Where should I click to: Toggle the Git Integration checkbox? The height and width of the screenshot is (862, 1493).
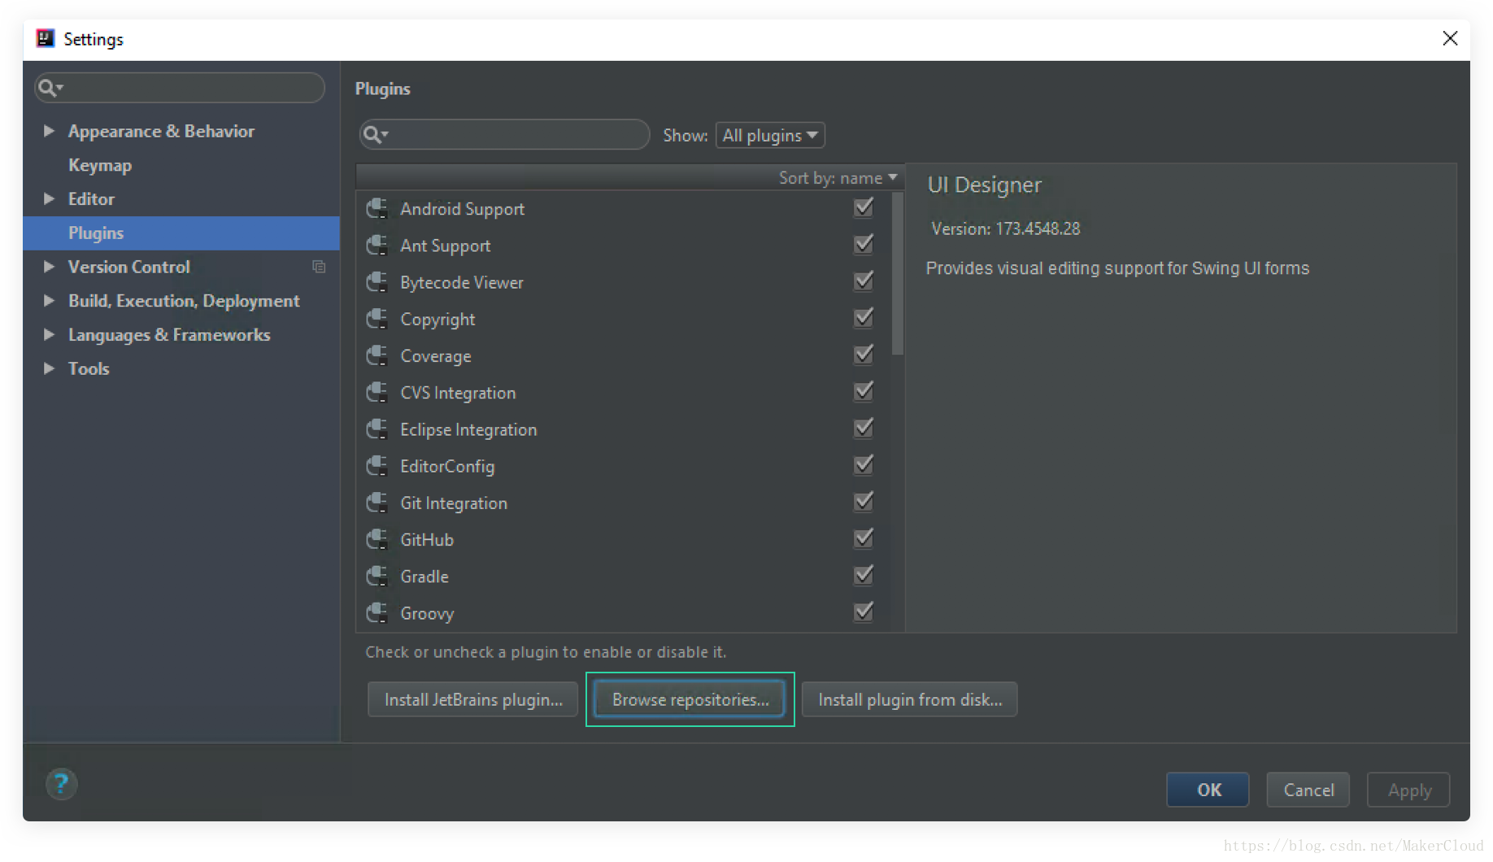click(864, 502)
